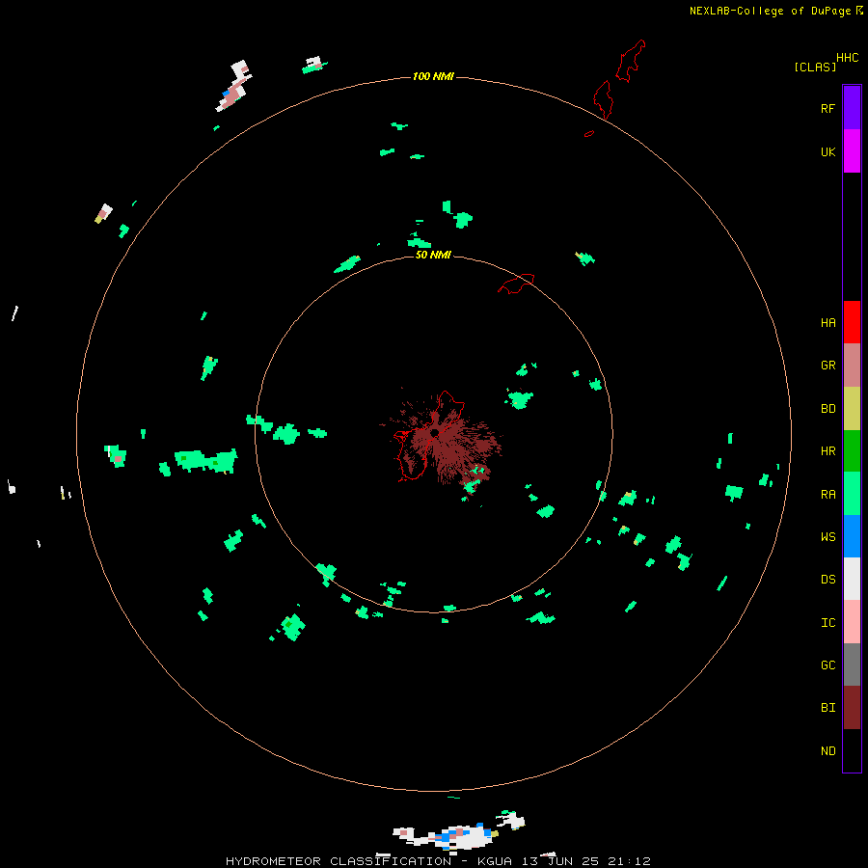
Task: Click the 100 NMI range ring label
Action: click(433, 76)
